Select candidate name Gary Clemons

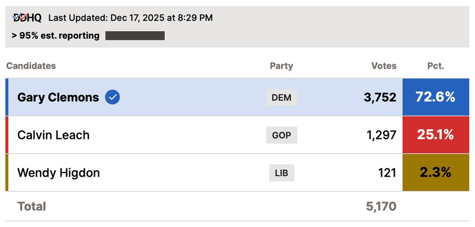(x=58, y=97)
